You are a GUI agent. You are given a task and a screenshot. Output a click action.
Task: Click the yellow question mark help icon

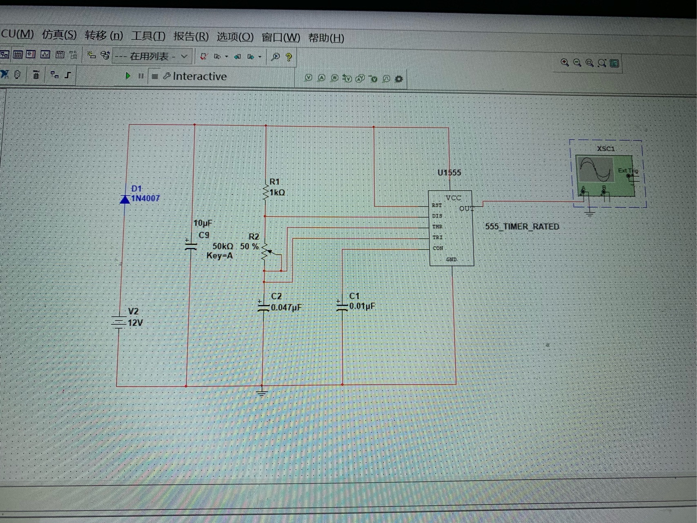(x=289, y=57)
